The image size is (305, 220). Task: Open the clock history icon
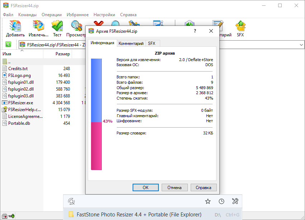[221, 201]
